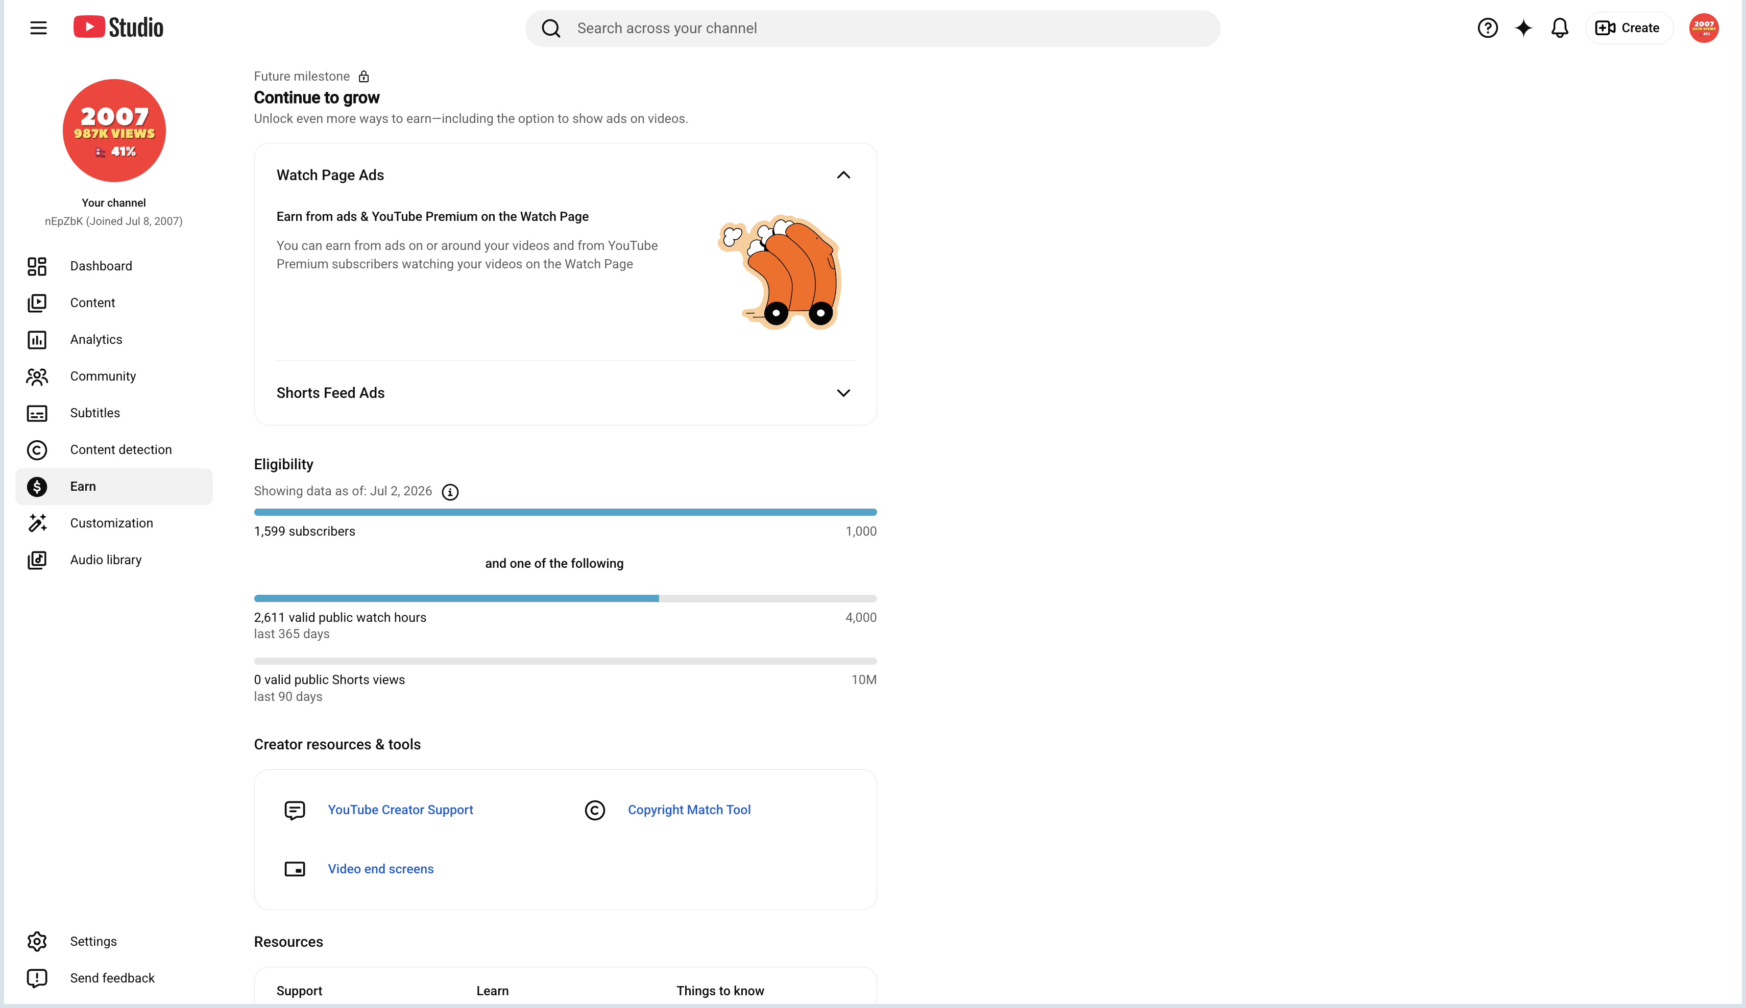Viewport: 1746px width, 1008px height.
Task: Click the 'Support' column heading
Action: pyautogui.click(x=299, y=991)
